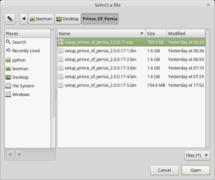Click Yesterday at 06:34 modified cell
The image size is (215, 180).
tap(186, 51)
